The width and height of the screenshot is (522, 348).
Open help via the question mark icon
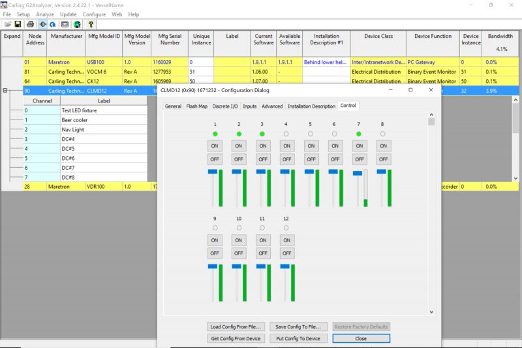(x=91, y=24)
